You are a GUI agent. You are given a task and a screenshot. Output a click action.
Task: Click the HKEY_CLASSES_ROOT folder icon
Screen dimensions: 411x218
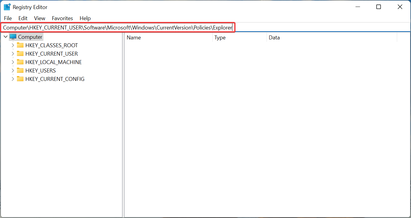[20, 45]
